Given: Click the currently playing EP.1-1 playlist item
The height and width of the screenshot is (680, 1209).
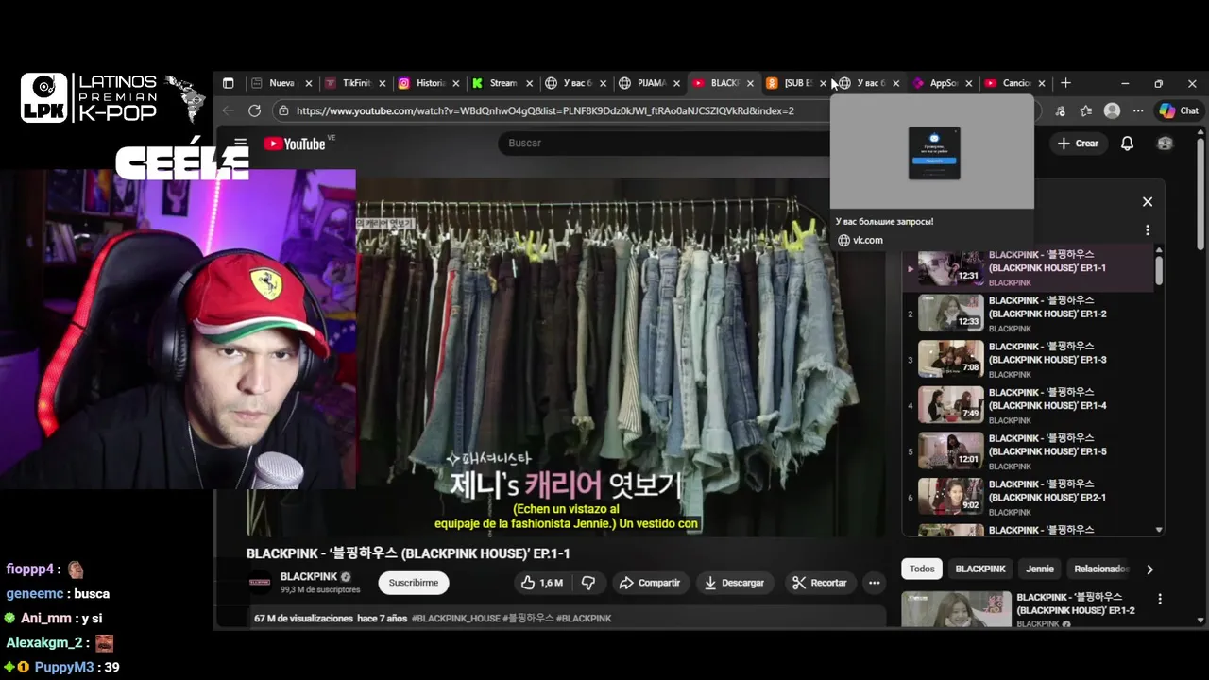Looking at the screenshot, I should [x=1028, y=268].
